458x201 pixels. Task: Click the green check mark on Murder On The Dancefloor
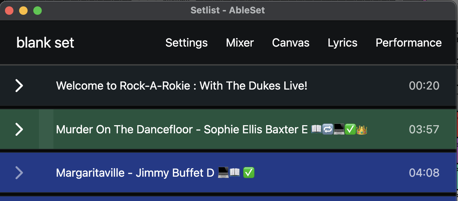350,129
